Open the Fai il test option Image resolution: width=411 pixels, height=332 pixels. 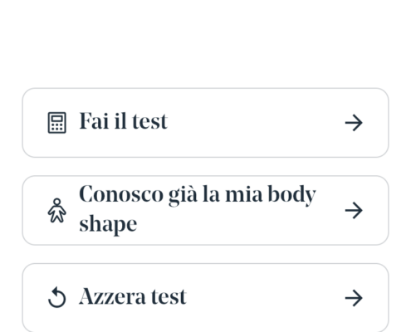click(206, 123)
